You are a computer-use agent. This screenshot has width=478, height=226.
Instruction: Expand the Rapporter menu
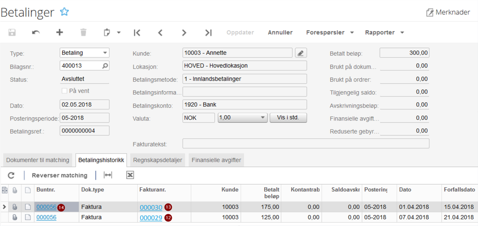384,32
